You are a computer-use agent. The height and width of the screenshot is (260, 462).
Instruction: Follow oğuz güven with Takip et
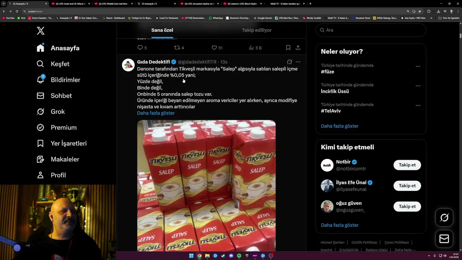point(407,207)
